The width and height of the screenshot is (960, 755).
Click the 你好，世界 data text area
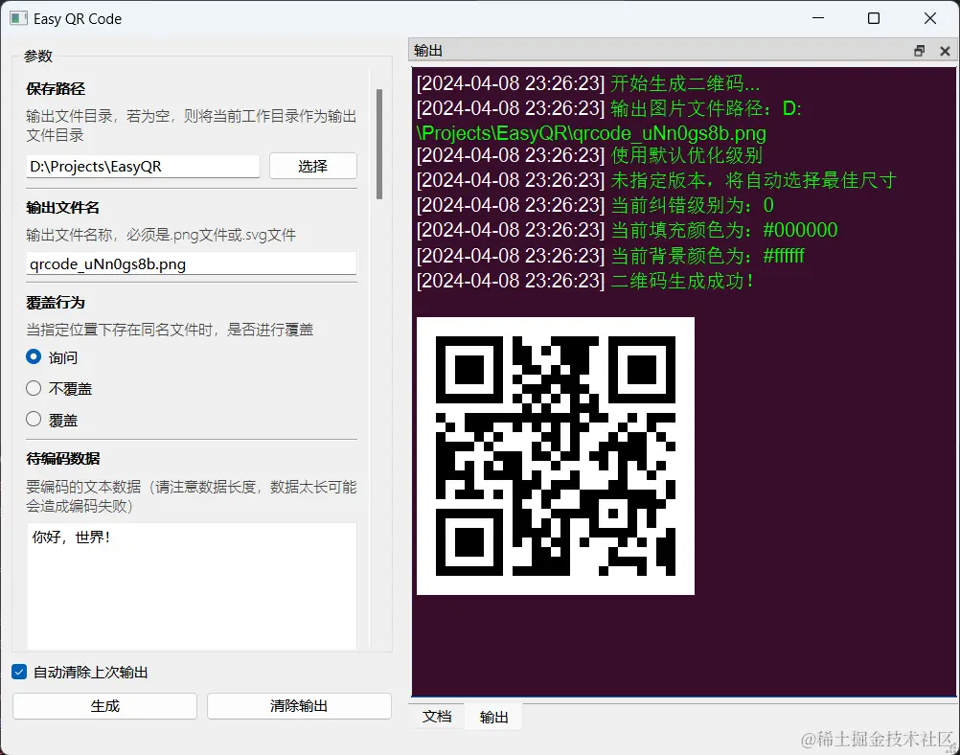(192, 586)
